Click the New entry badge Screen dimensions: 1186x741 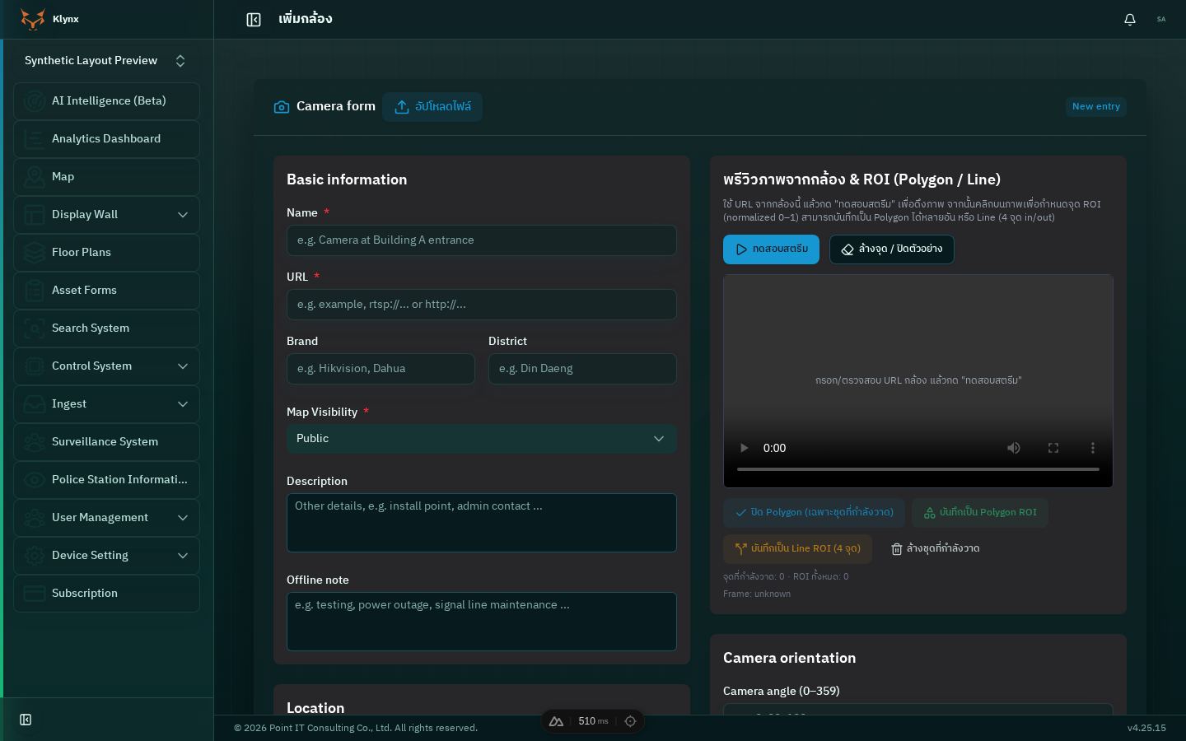(x=1096, y=107)
